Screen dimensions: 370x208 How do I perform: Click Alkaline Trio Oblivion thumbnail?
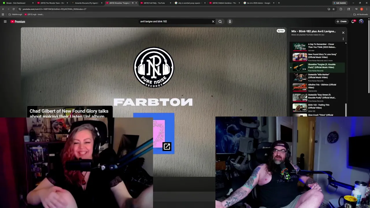[300, 87]
